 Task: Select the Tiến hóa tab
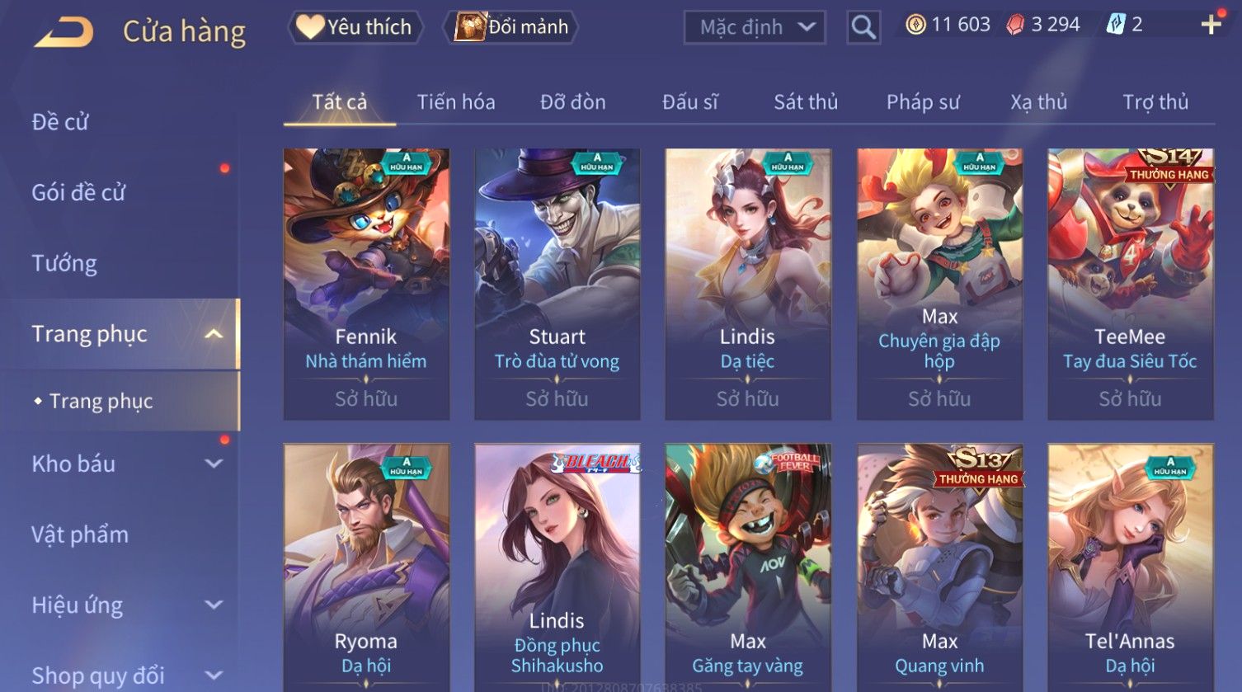pyautogui.click(x=456, y=102)
